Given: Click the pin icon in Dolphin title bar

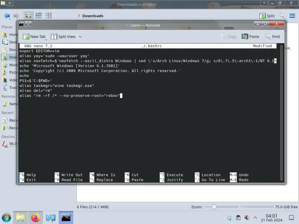Looking at the screenshot, I should 10,3.
